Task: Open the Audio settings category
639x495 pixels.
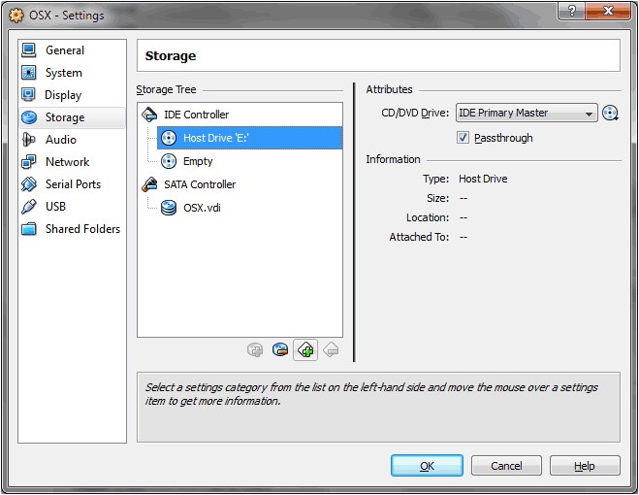Action: (x=72, y=140)
